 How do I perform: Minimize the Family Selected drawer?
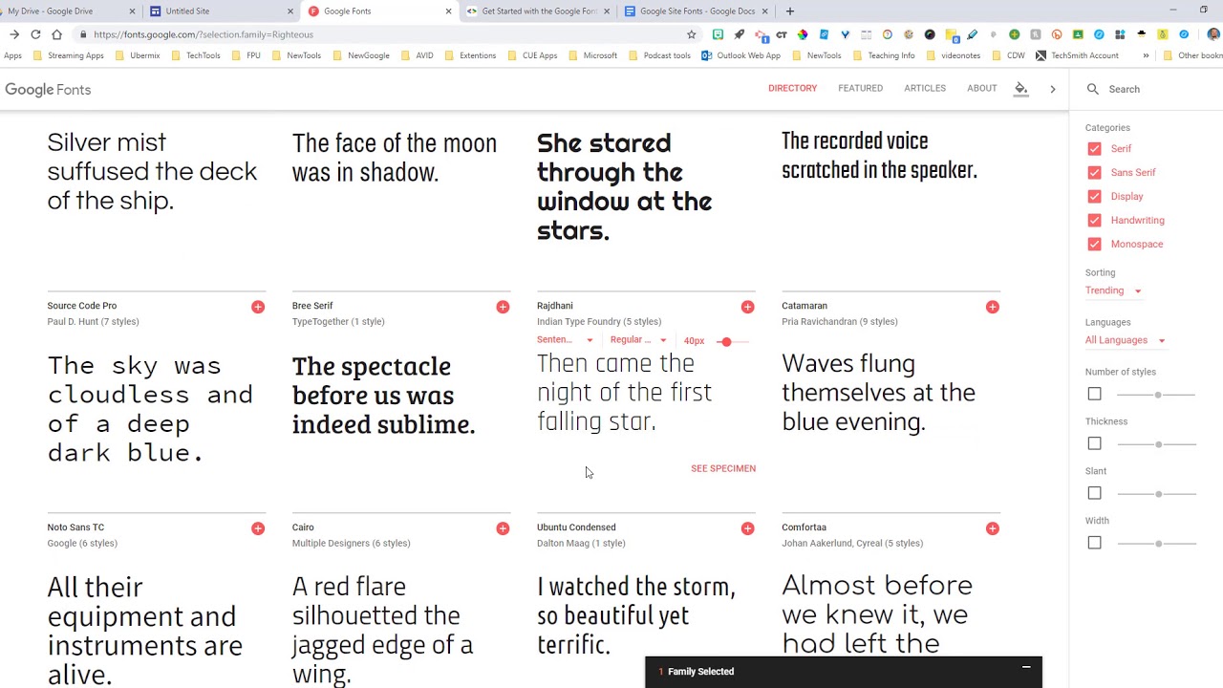[x=1026, y=667]
